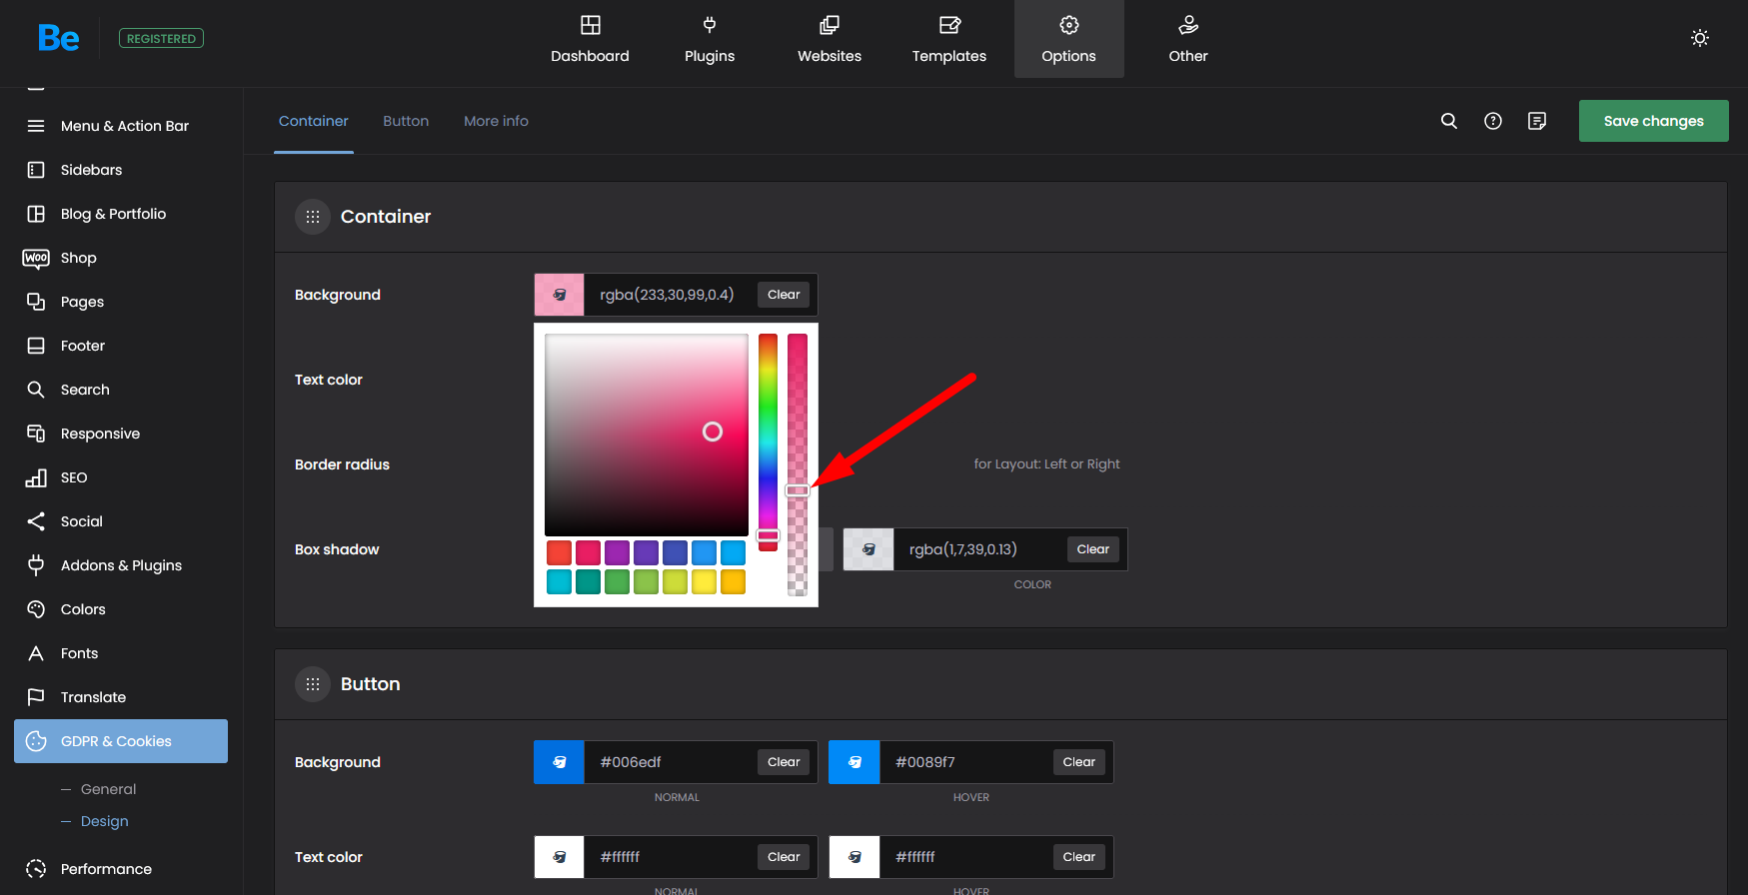The height and width of the screenshot is (895, 1748).
Task: Clear the #006edf button background
Action: (x=784, y=762)
